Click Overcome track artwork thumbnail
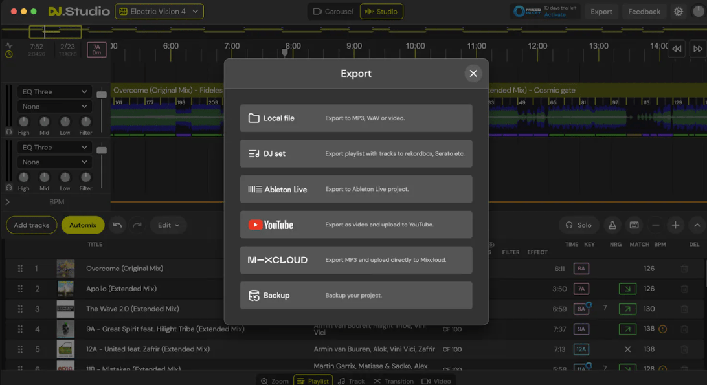Image resolution: width=707 pixels, height=385 pixels. (66, 269)
